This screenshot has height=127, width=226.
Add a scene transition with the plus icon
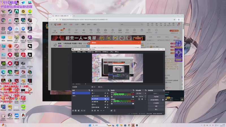click(x=139, y=99)
